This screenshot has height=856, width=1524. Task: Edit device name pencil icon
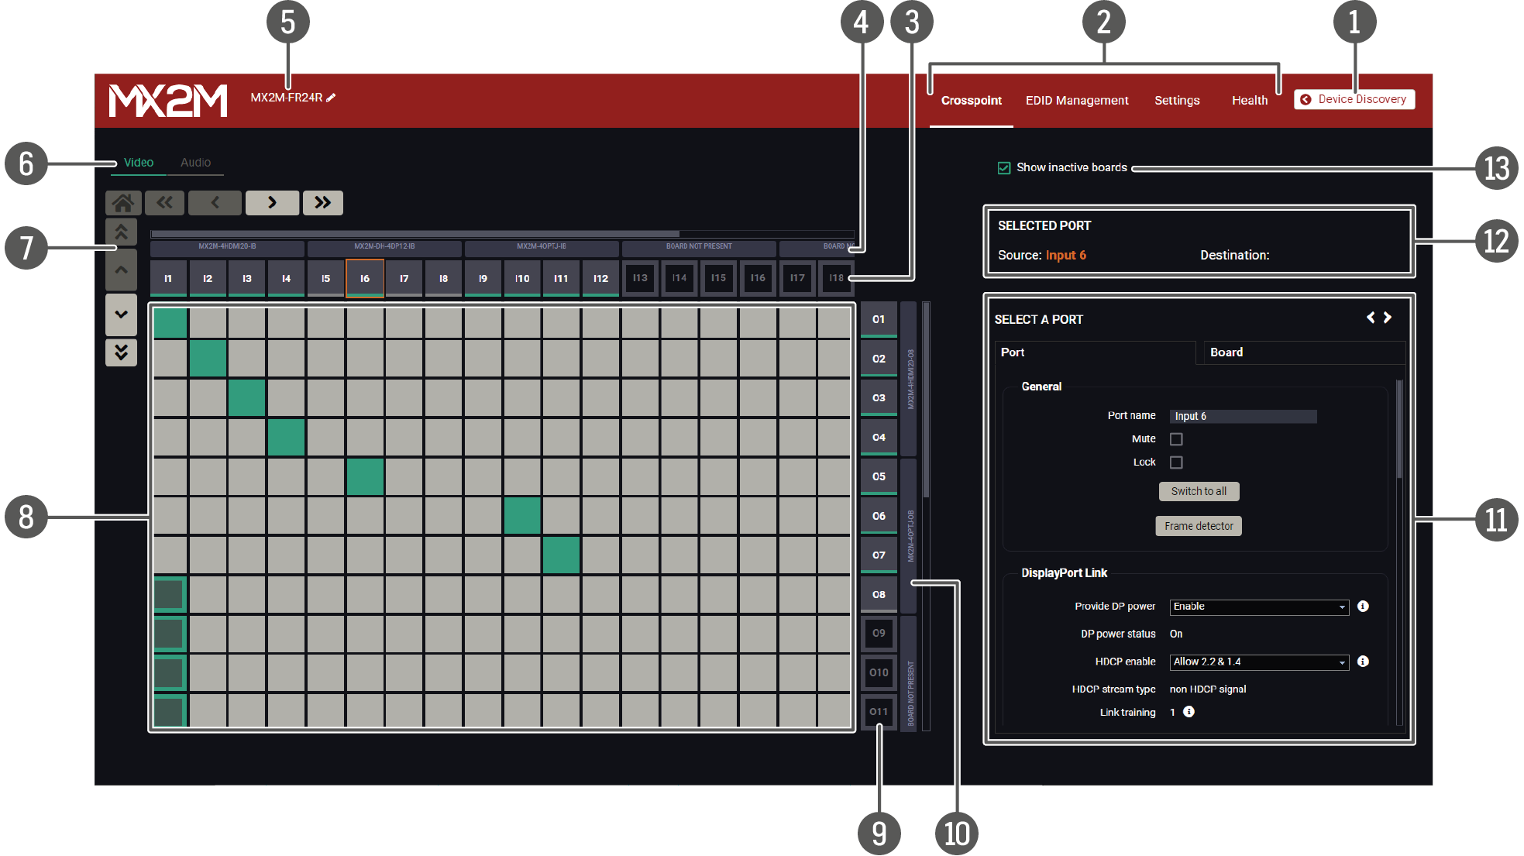pyautogui.click(x=332, y=98)
